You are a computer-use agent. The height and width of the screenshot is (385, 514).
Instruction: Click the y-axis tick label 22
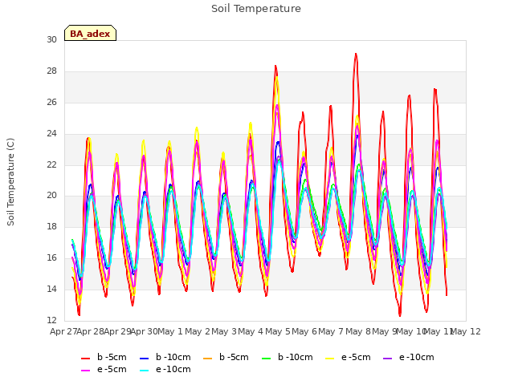51,164
